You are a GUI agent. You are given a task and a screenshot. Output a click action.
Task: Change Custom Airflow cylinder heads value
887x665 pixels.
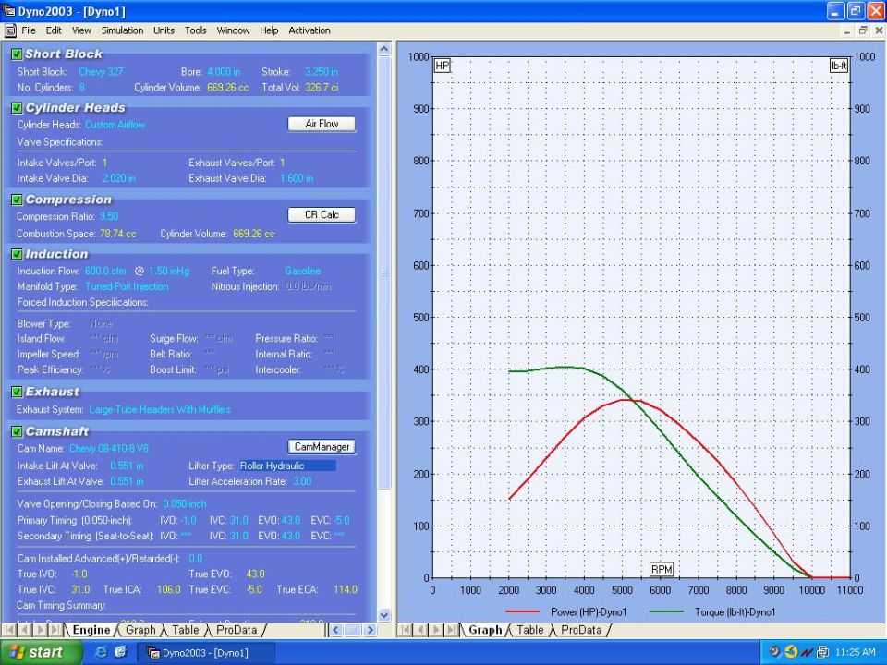click(x=115, y=125)
